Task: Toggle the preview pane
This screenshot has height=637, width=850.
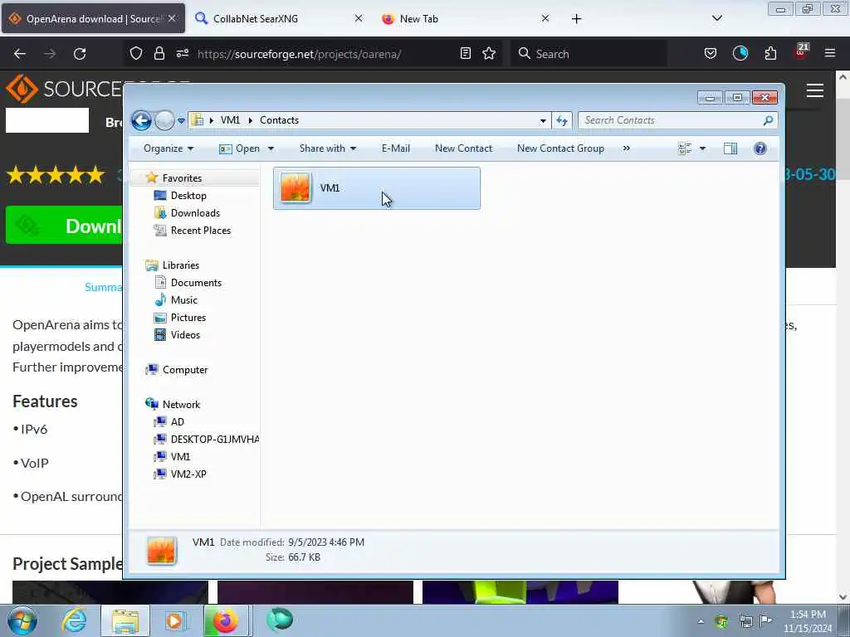Action: [730, 148]
